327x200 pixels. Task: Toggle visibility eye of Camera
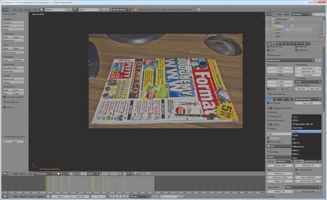coord(314,29)
